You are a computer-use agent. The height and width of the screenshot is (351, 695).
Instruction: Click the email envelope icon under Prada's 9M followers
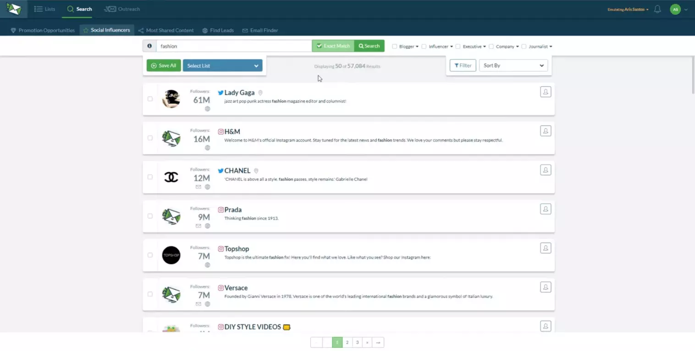(x=199, y=226)
